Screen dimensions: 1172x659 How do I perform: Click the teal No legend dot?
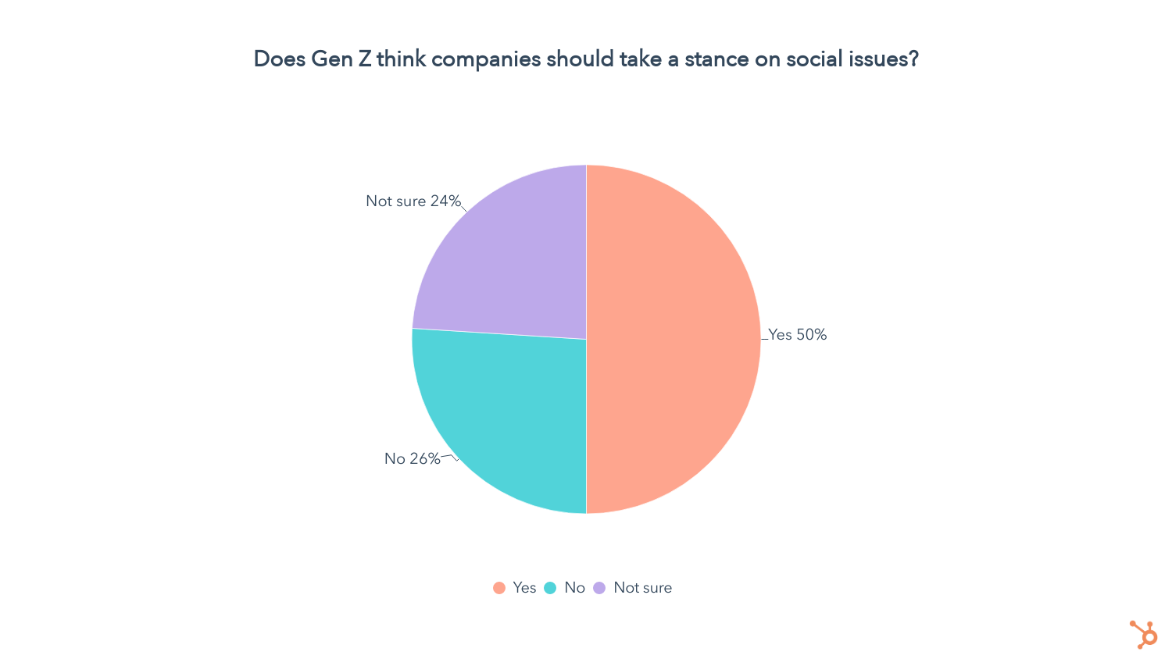click(550, 588)
